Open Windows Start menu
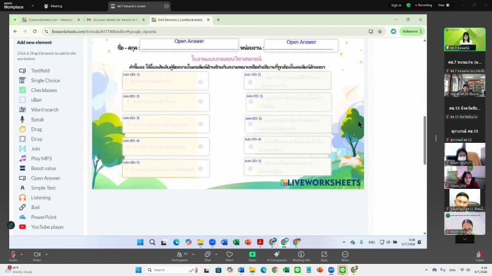Viewport: 492px width, 276px height. pyautogui.click(x=138, y=270)
